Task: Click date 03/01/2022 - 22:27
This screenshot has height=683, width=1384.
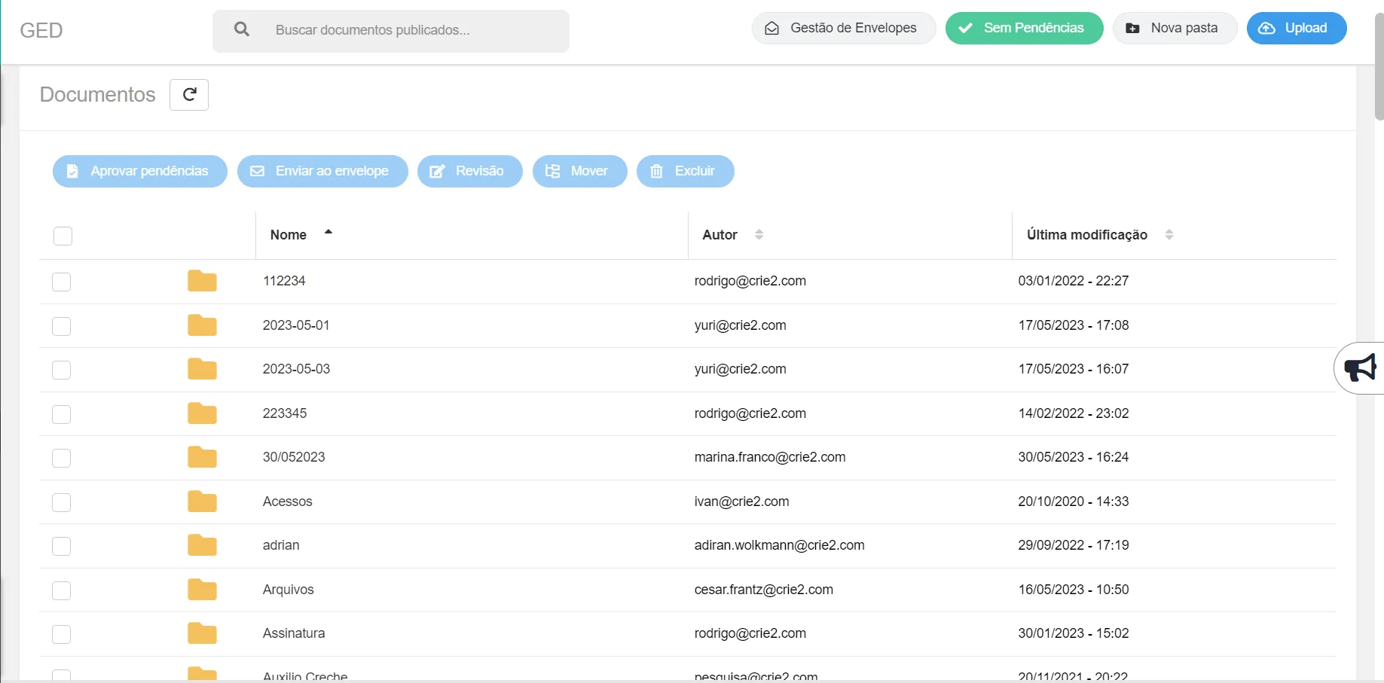Action: click(1074, 281)
